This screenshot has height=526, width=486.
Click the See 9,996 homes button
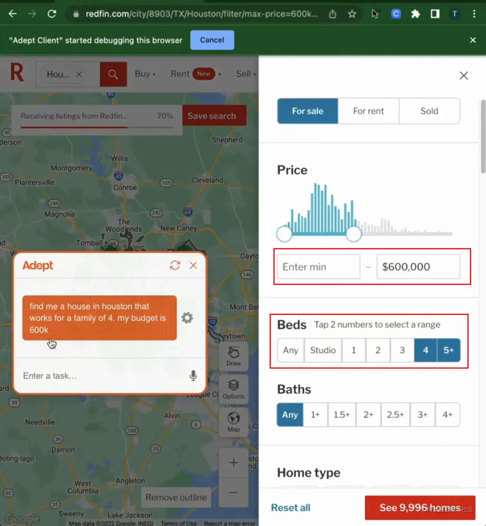tap(420, 508)
